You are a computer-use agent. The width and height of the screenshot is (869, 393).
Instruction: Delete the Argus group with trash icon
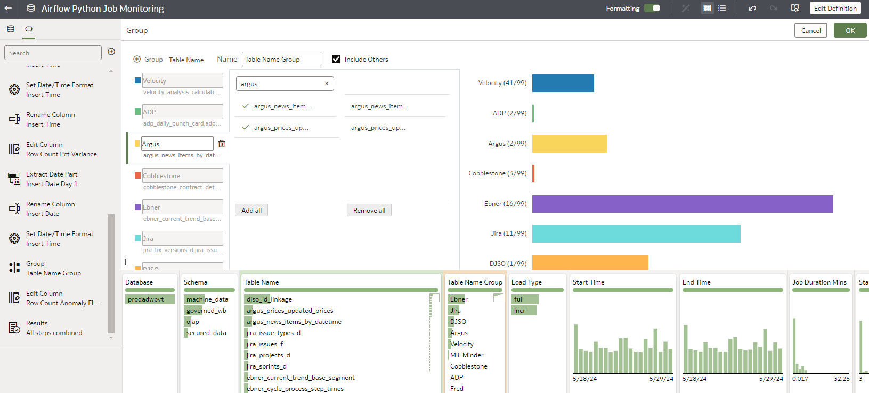(x=222, y=144)
